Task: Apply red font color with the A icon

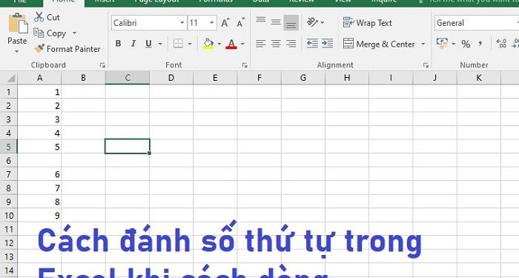Action: (231, 43)
